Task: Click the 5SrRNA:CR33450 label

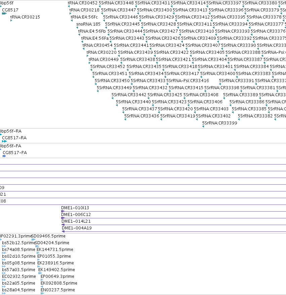Action: 112,81
